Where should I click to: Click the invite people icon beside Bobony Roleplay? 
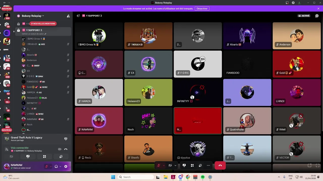click(x=68, y=16)
